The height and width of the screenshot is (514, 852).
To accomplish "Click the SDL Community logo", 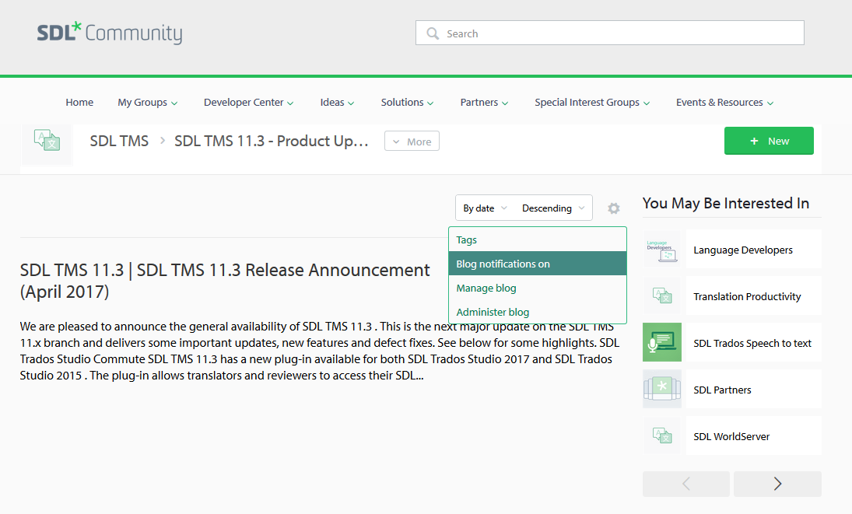I will (x=110, y=33).
